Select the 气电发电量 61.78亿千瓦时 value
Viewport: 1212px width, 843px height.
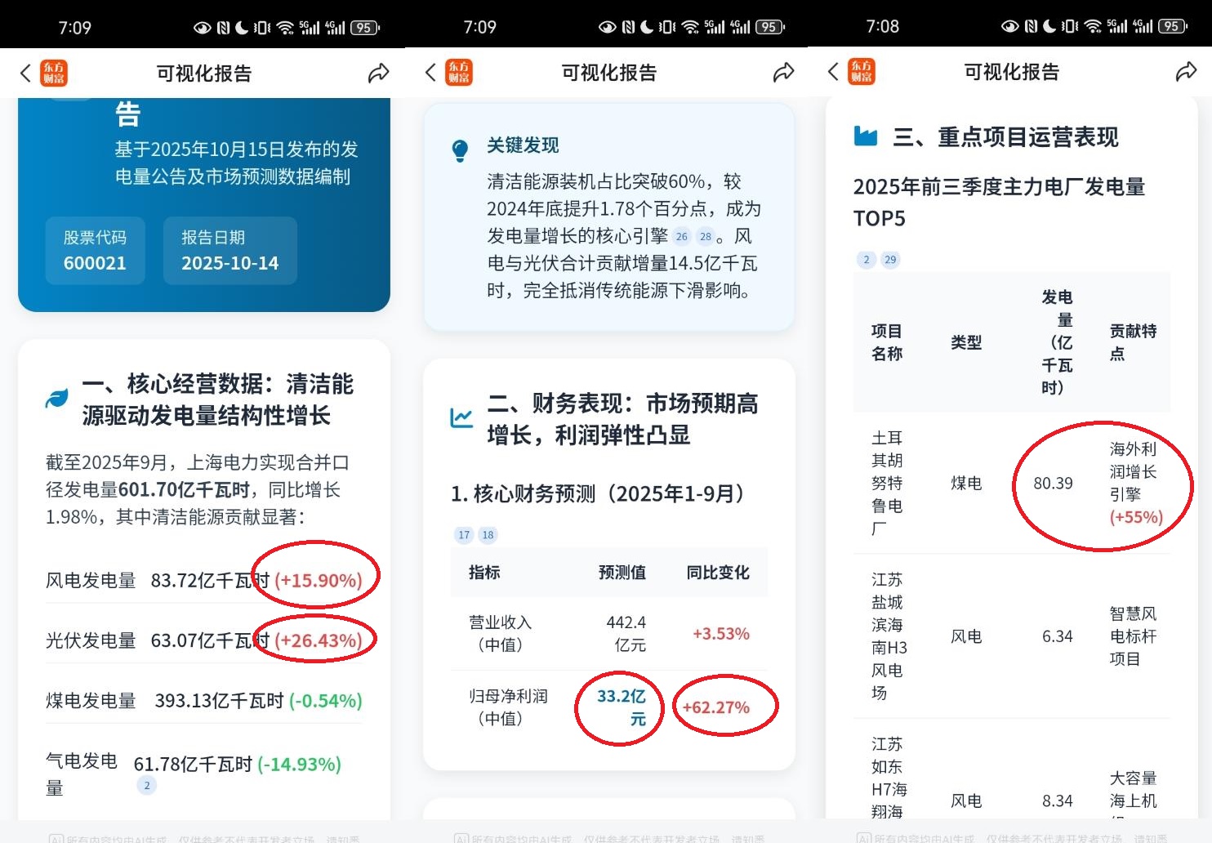coord(193,765)
